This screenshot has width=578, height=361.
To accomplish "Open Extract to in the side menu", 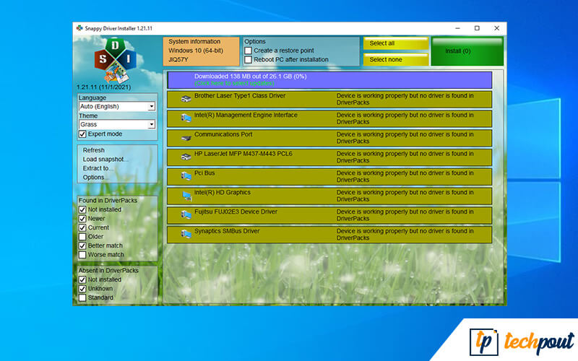I will point(98,168).
